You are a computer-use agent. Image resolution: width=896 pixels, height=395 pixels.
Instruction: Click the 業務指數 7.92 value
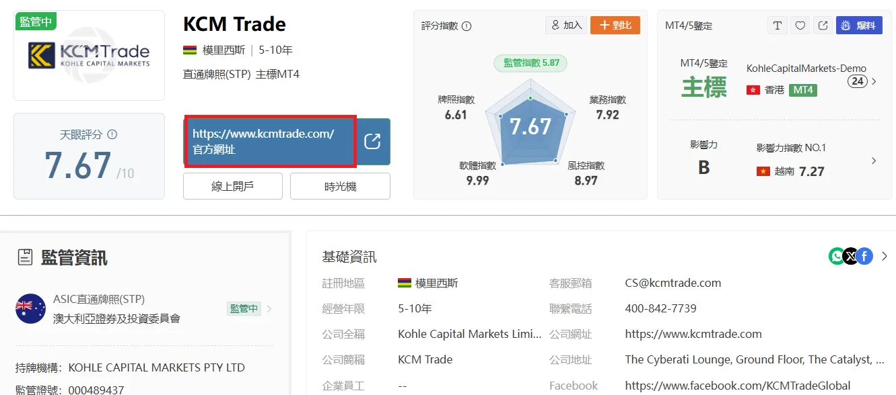607,115
